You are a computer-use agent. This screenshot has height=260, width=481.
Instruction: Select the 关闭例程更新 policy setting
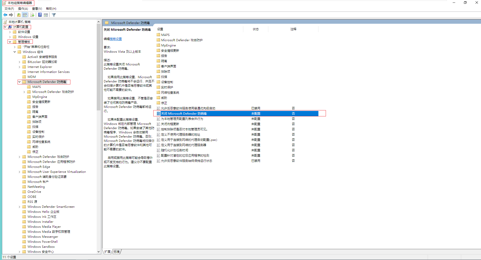(170, 124)
